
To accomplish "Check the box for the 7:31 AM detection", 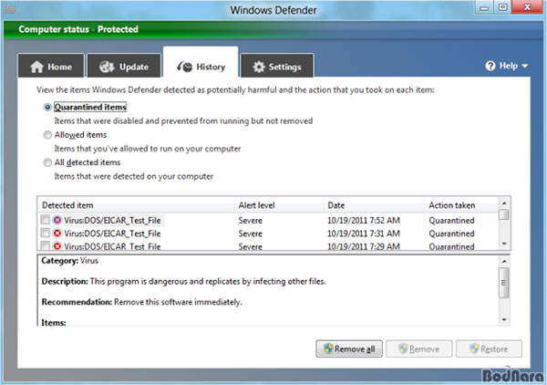I will point(45,233).
